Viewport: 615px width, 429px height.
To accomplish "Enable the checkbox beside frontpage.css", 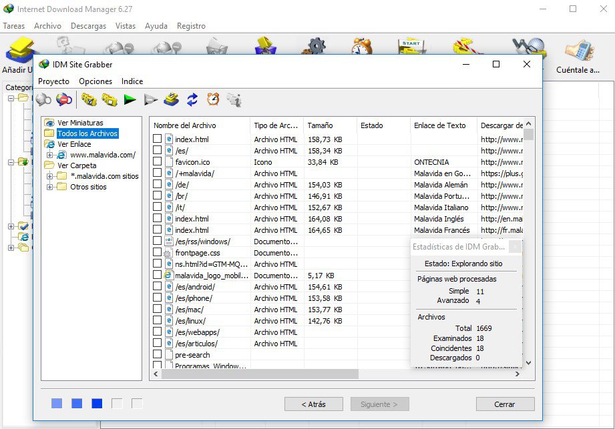I will (x=157, y=253).
